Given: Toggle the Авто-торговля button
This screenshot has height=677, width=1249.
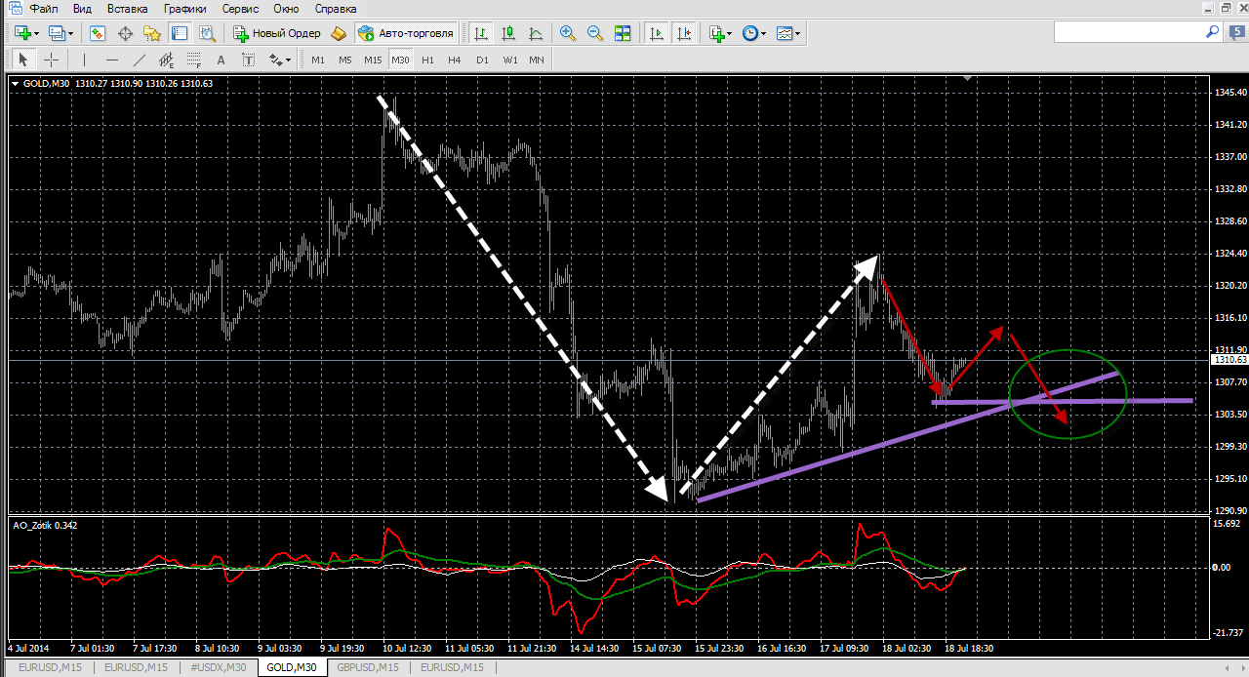Looking at the screenshot, I should (x=406, y=33).
